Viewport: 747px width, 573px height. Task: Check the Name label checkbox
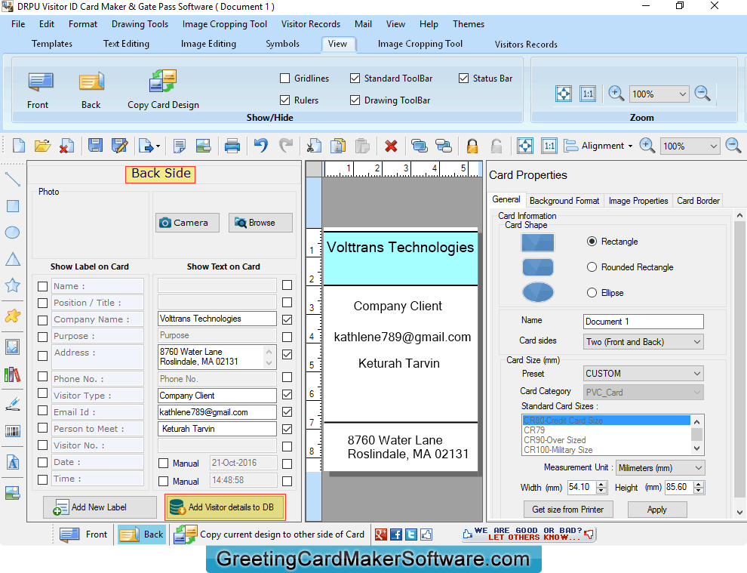(x=43, y=287)
